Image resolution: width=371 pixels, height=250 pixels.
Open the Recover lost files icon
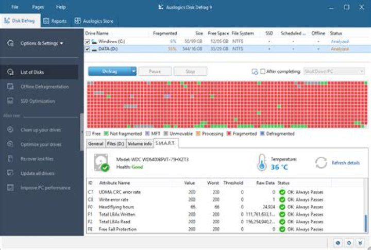tap(10, 159)
